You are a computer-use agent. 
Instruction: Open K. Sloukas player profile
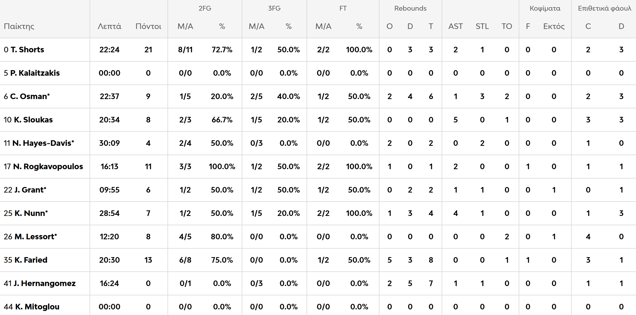[x=33, y=120]
